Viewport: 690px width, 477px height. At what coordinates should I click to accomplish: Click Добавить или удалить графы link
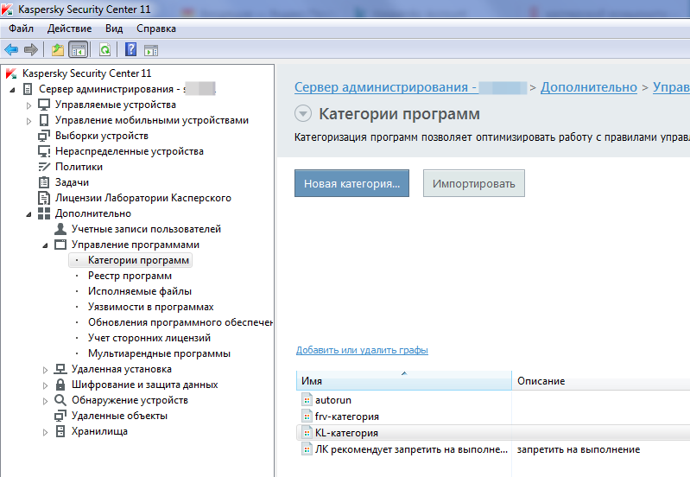point(362,350)
